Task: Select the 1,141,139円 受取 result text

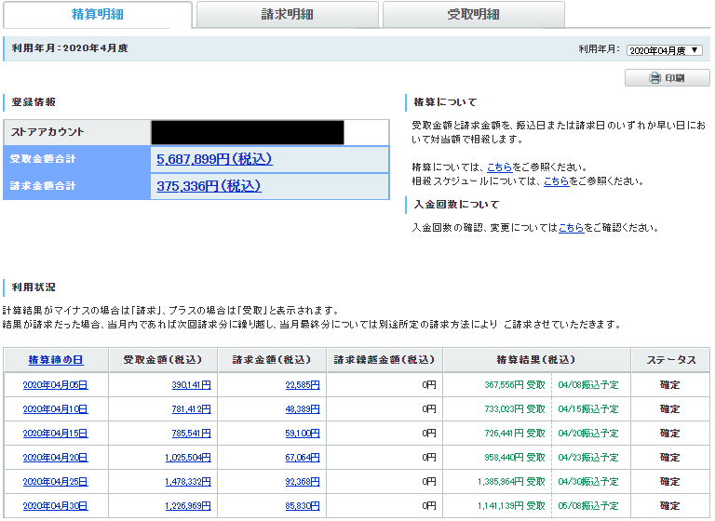Action: 512,506
